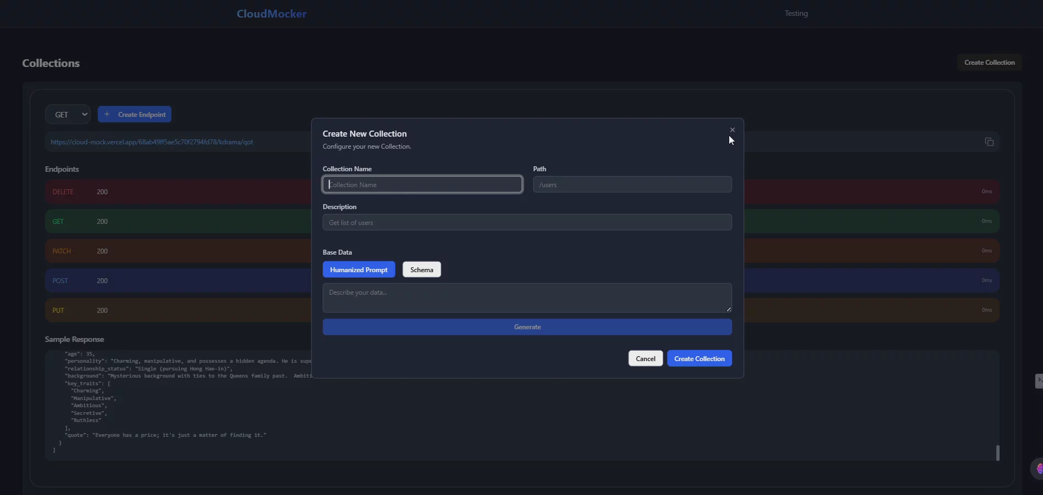The width and height of the screenshot is (1043, 495).
Task: Open the side panel expand arrow
Action: [1038, 380]
